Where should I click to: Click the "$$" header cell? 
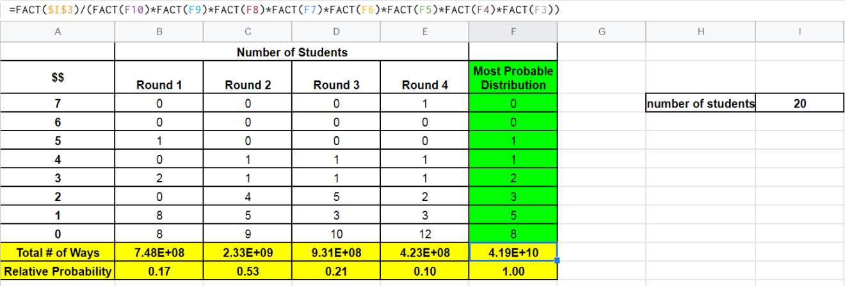[58, 78]
